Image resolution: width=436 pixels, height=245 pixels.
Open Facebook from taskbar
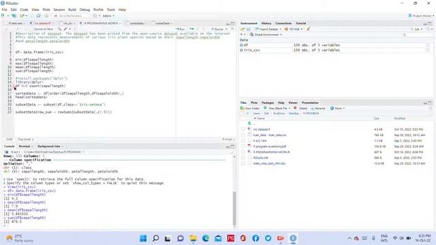[x=255, y=238]
